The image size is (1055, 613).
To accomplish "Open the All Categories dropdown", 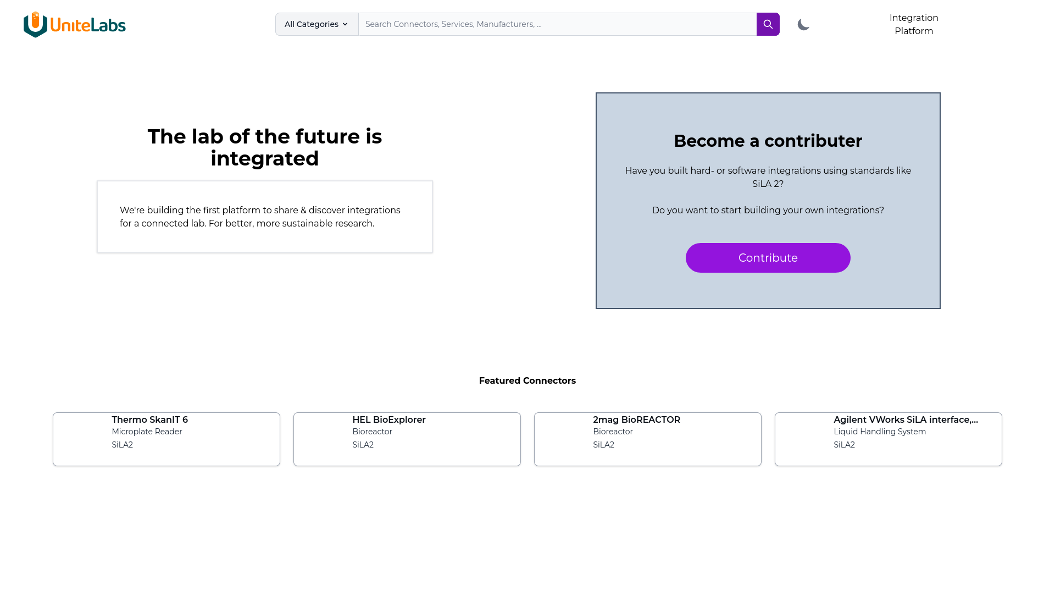I will (316, 24).
